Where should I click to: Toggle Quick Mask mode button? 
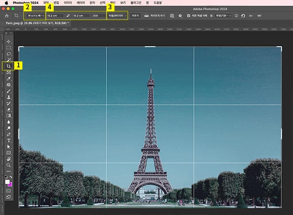point(9,191)
